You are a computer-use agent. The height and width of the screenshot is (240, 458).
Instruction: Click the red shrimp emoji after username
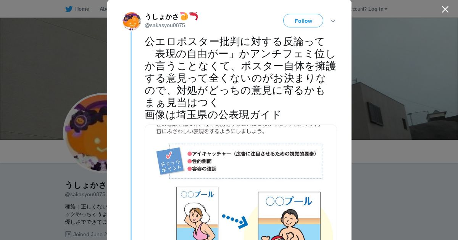(x=194, y=16)
